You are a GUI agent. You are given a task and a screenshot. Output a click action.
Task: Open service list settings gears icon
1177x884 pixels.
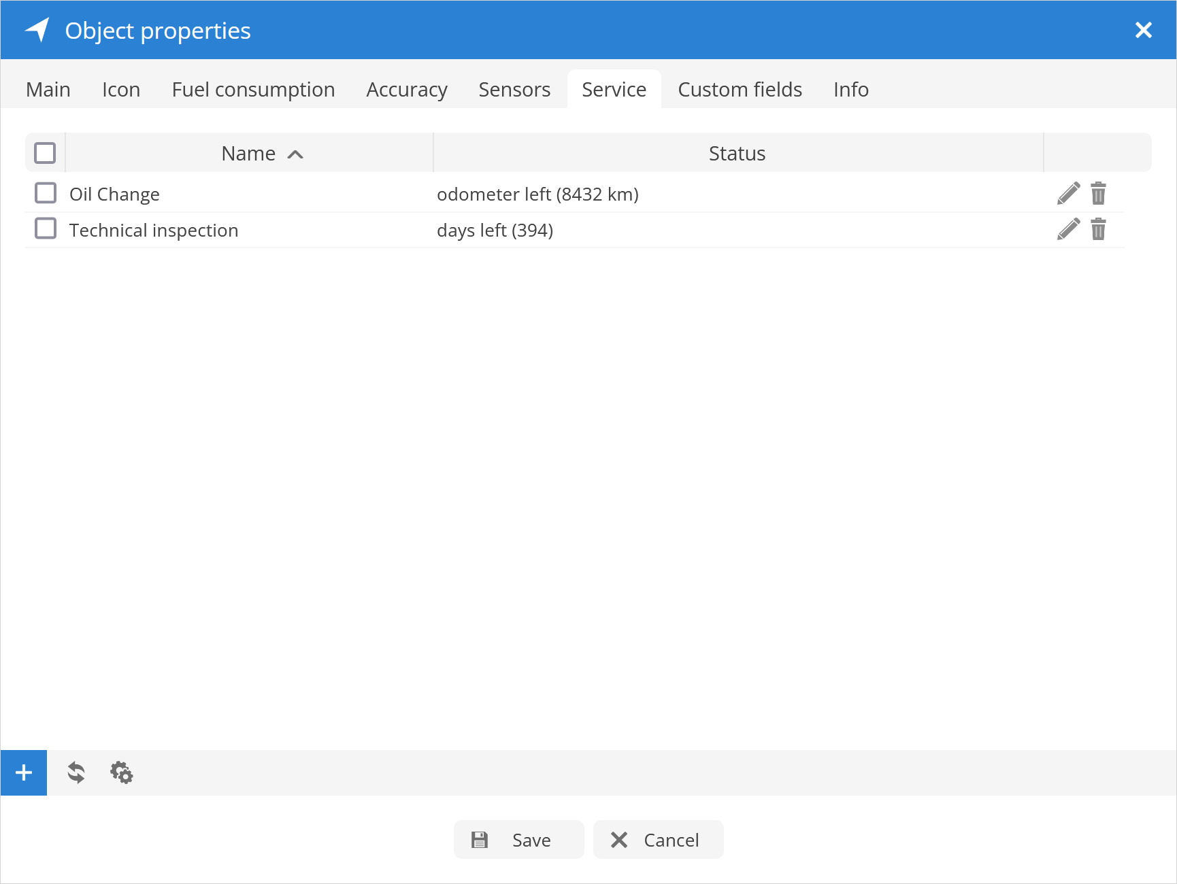122,772
